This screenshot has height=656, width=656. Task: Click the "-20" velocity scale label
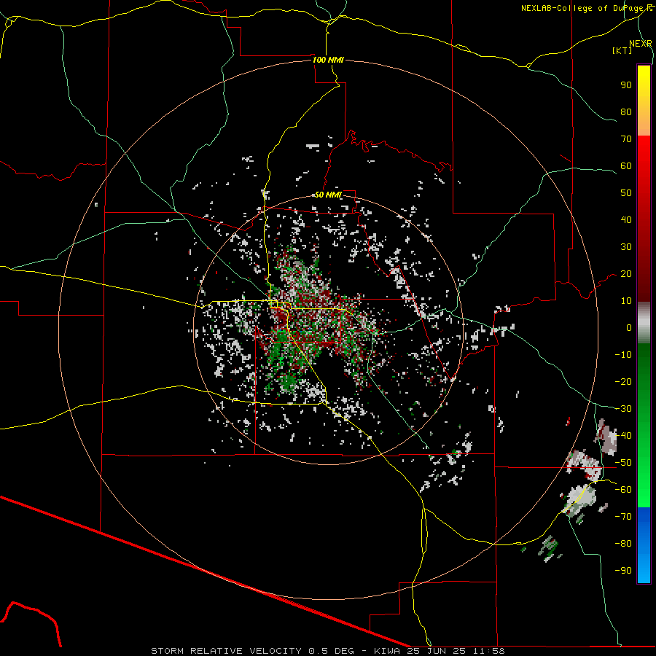pyautogui.click(x=623, y=382)
